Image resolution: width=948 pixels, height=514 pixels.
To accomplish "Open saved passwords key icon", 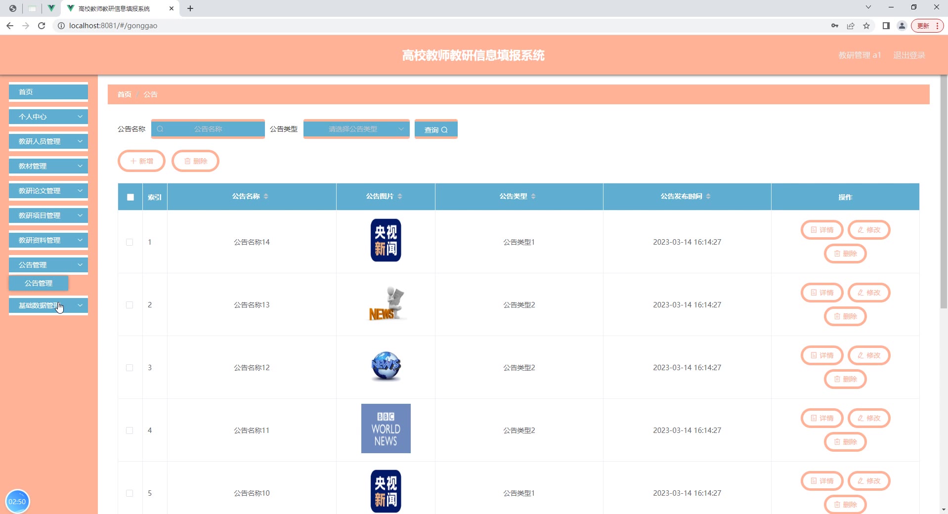I will (835, 26).
